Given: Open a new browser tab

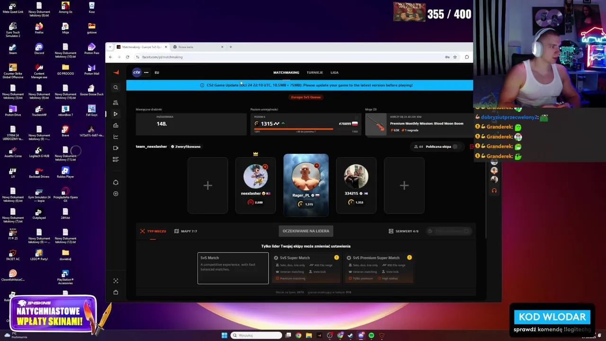Looking at the screenshot, I should pos(231,47).
